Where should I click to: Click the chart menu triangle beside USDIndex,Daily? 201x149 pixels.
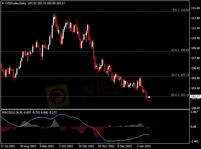coord(3,3)
